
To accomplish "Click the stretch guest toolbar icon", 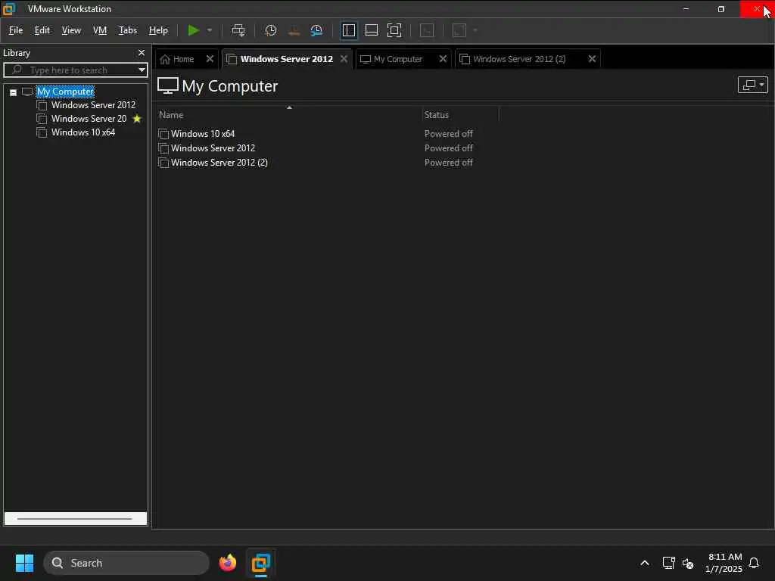I will coord(459,30).
